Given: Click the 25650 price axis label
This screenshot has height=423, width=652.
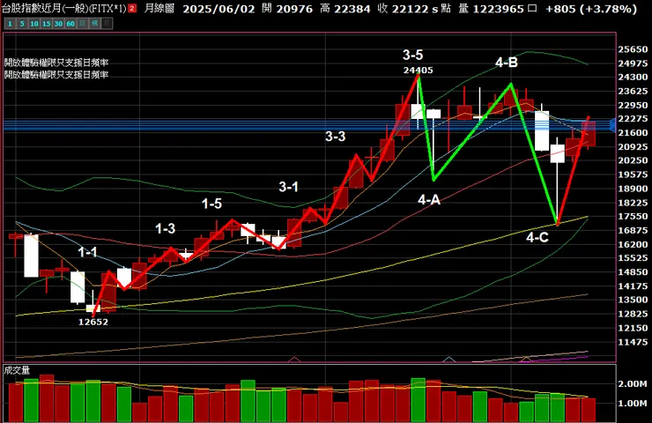Looking at the screenshot, I should coord(633,49).
